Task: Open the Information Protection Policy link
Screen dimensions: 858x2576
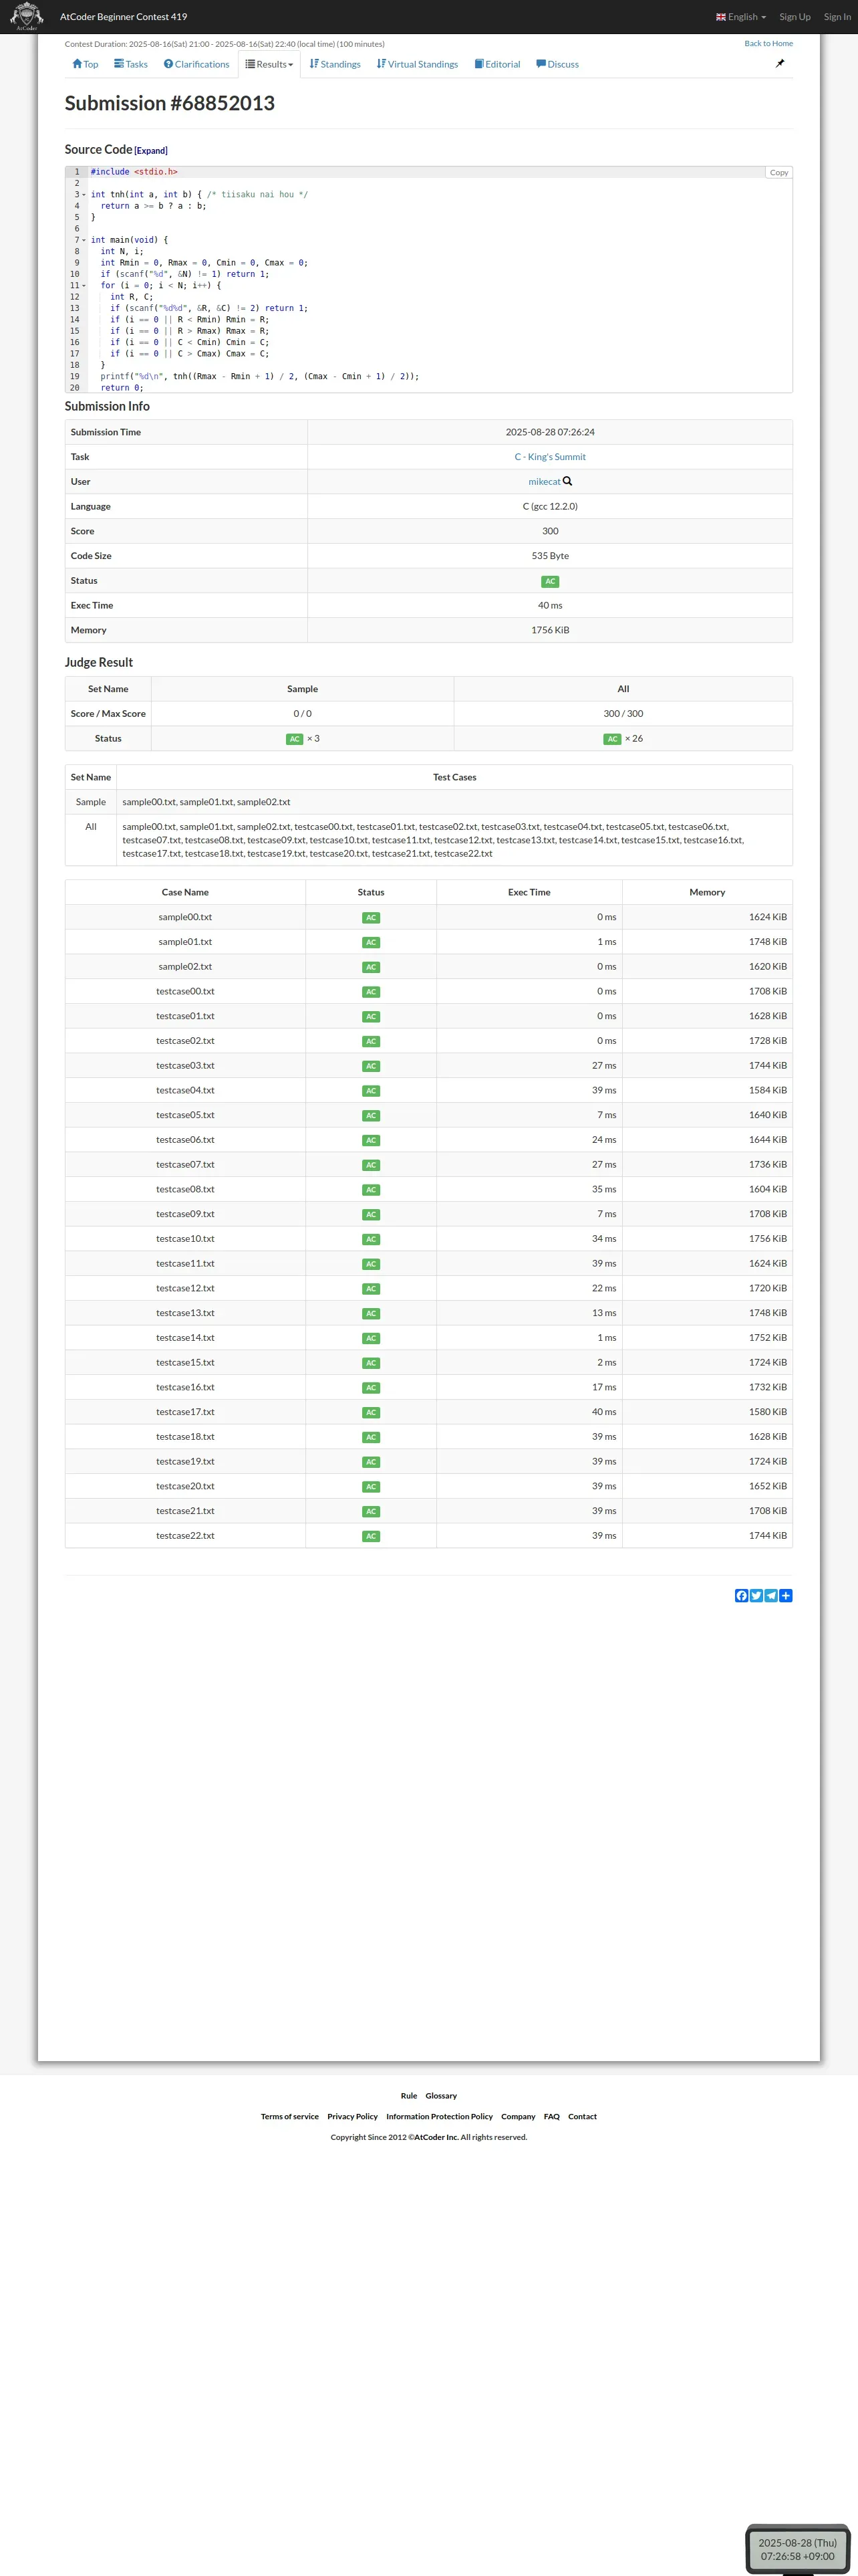Action: click(x=440, y=2116)
